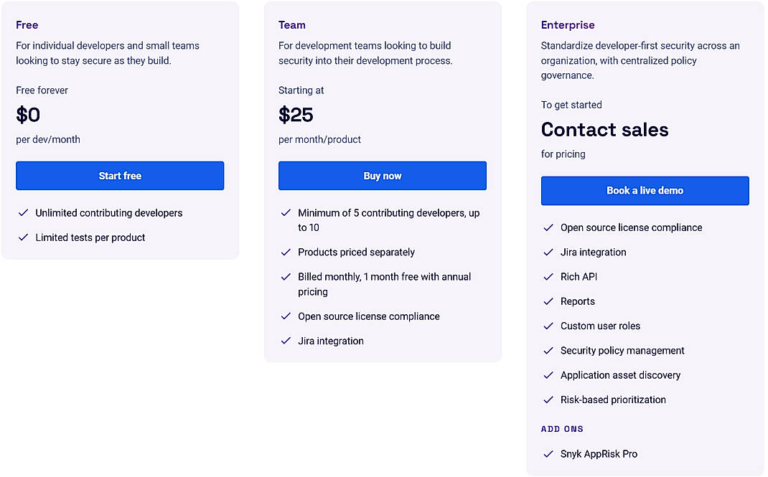Click the checkmark beside Risk-based prioritization
Image resolution: width=768 pixels, height=477 pixels.
pos(548,400)
